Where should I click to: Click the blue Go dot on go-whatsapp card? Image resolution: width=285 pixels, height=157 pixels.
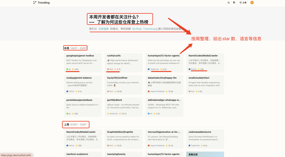pyautogui.click(x=149, y=114)
